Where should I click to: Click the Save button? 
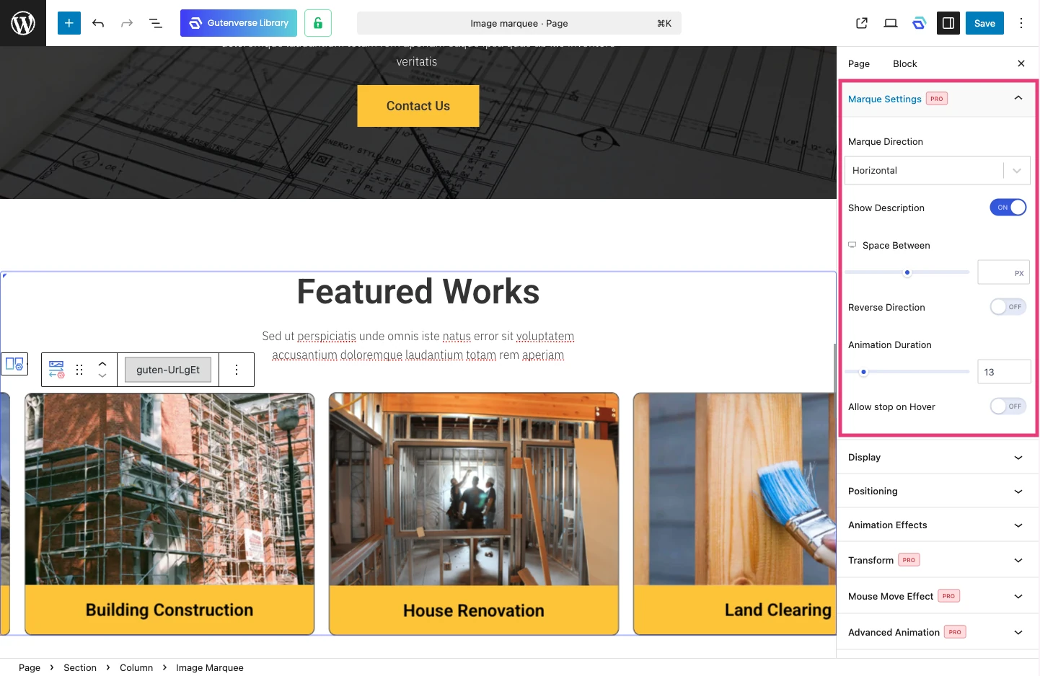pyautogui.click(x=984, y=23)
